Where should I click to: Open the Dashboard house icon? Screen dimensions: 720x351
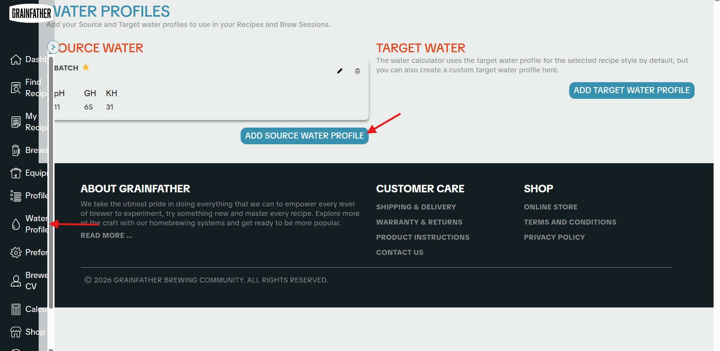point(16,59)
